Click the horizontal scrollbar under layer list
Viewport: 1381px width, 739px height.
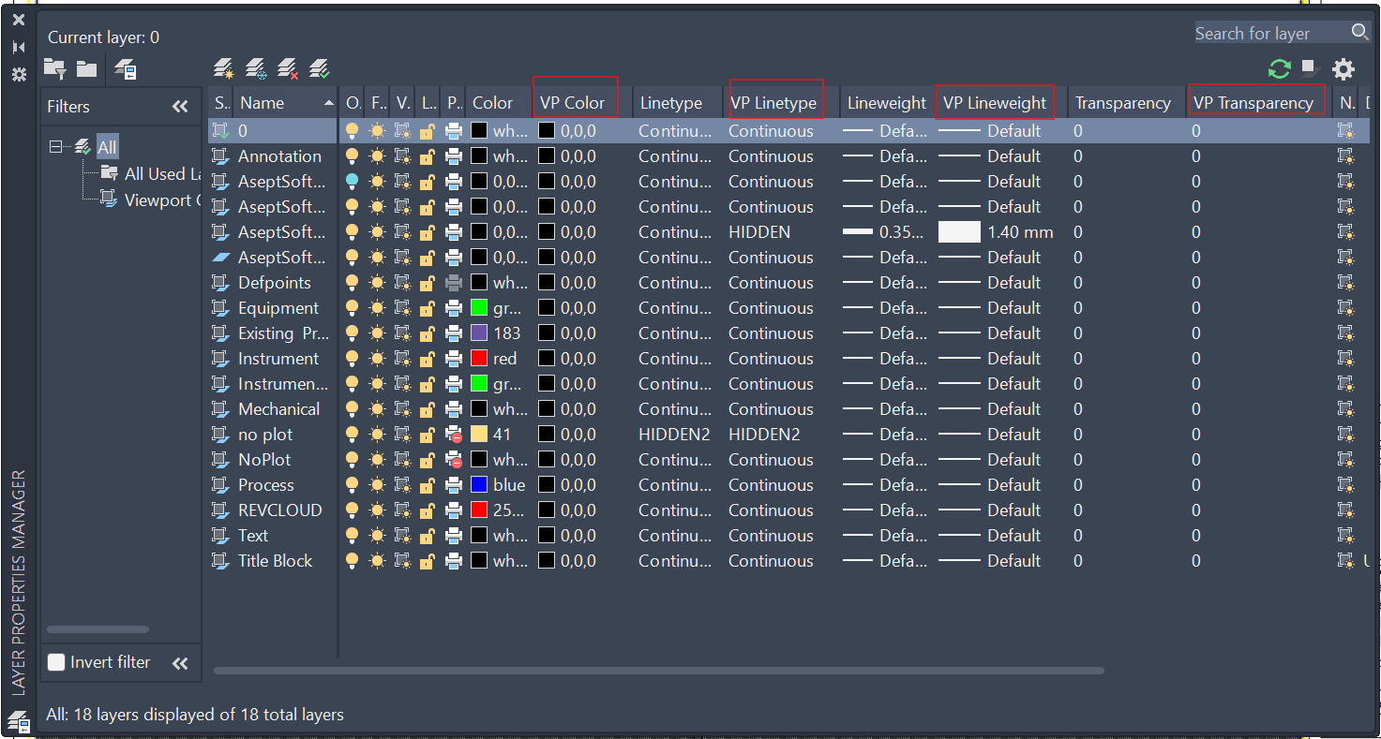(658, 671)
